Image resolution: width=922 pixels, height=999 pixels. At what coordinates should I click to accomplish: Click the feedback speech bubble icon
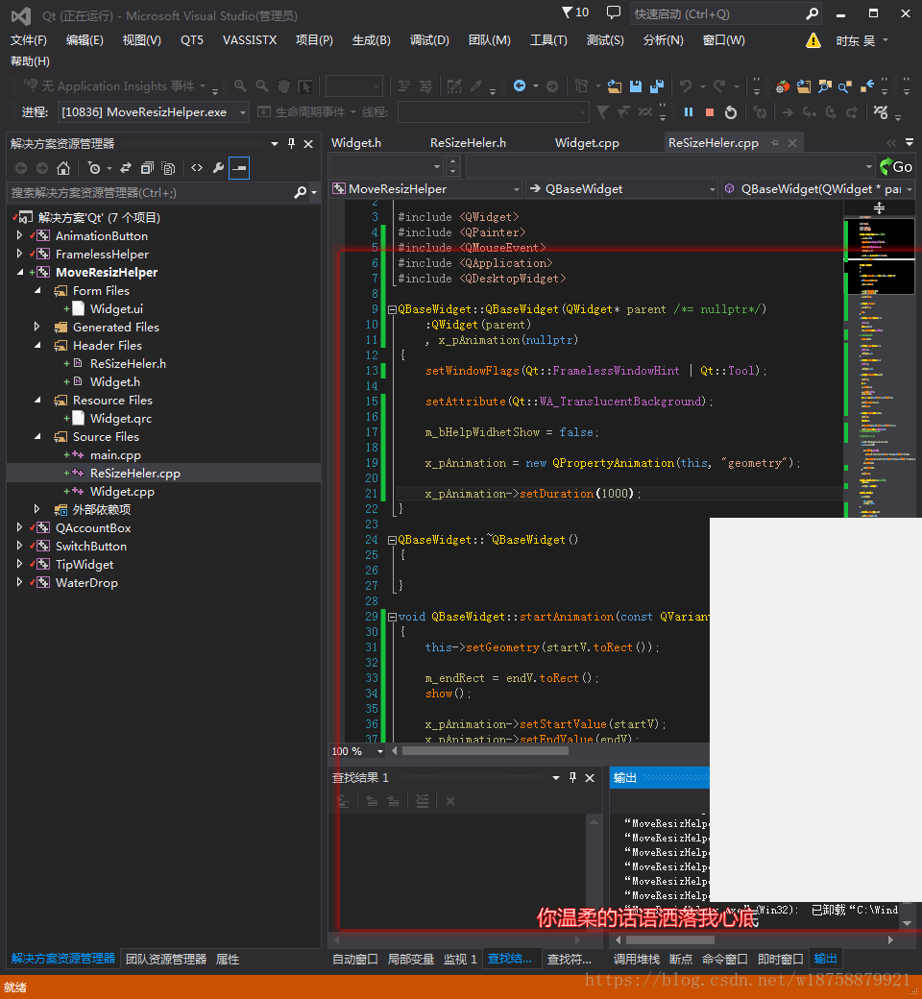[613, 12]
